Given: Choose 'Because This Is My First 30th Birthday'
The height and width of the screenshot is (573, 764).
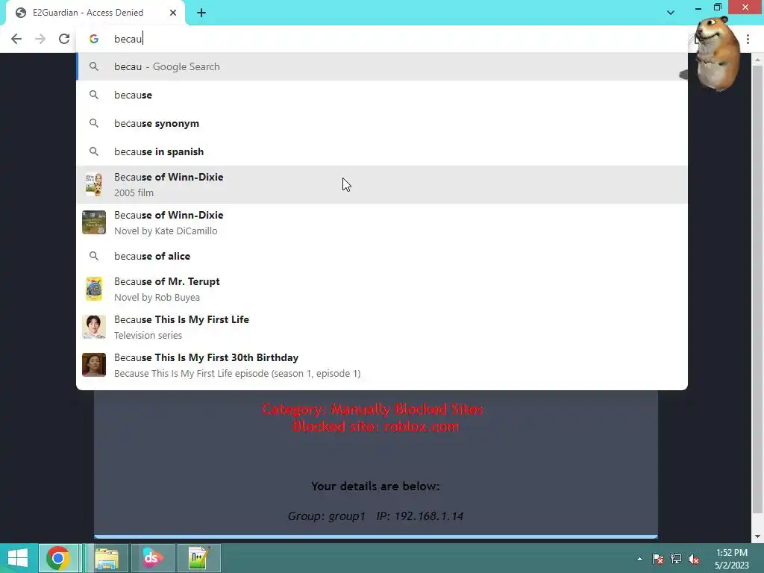Looking at the screenshot, I should (382, 365).
